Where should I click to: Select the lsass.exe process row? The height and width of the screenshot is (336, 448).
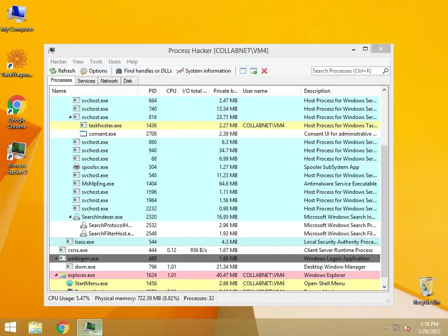pyautogui.click(x=215, y=241)
